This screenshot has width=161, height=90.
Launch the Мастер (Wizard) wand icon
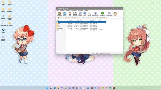(x=89, y=14)
